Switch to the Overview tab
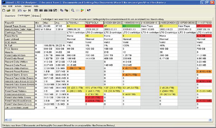 pyautogui.click(x=10, y=16)
